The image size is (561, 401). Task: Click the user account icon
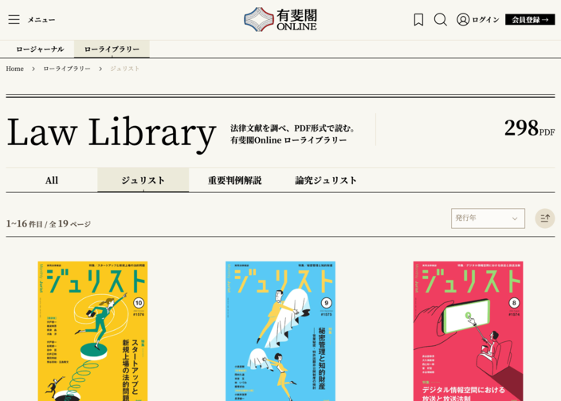tap(463, 19)
